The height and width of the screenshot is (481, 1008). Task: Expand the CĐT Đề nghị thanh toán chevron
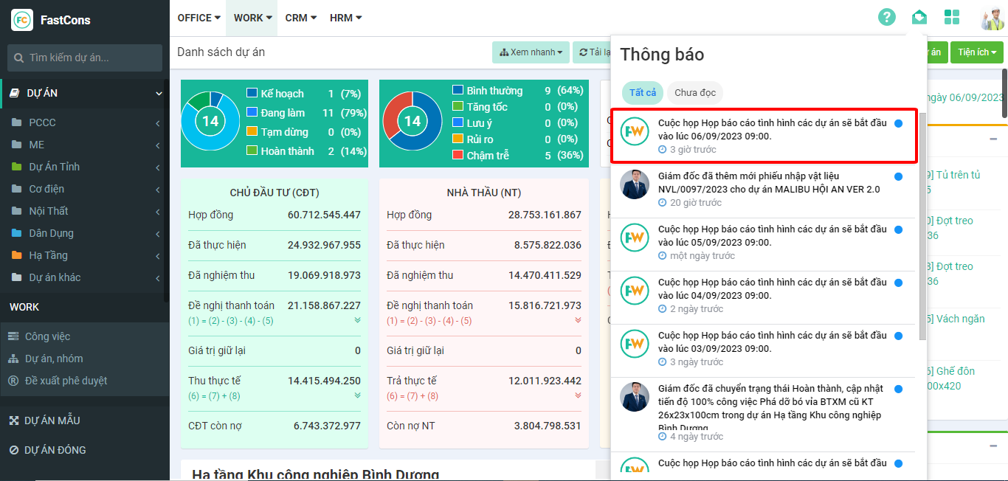(x=357, y=320)
